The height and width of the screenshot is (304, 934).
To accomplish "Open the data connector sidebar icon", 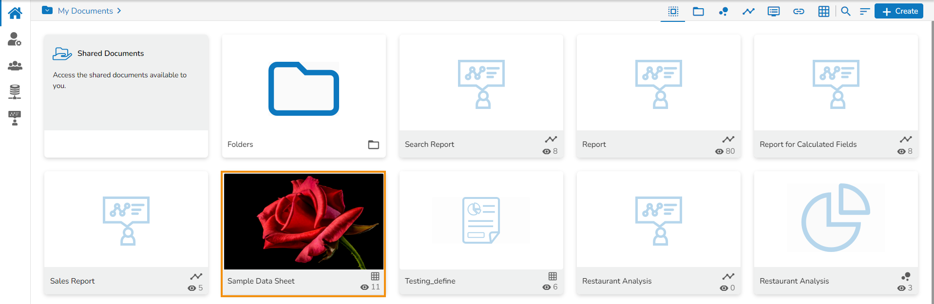I will (x=15, y=91).
